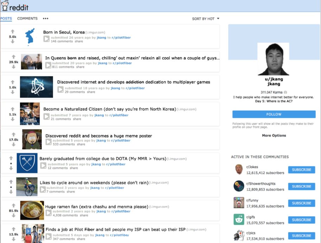Viewport: 321px width, 243px height.
Task: Upvote the 'Huge ramen fan' post
Action: tap(13, 205)
